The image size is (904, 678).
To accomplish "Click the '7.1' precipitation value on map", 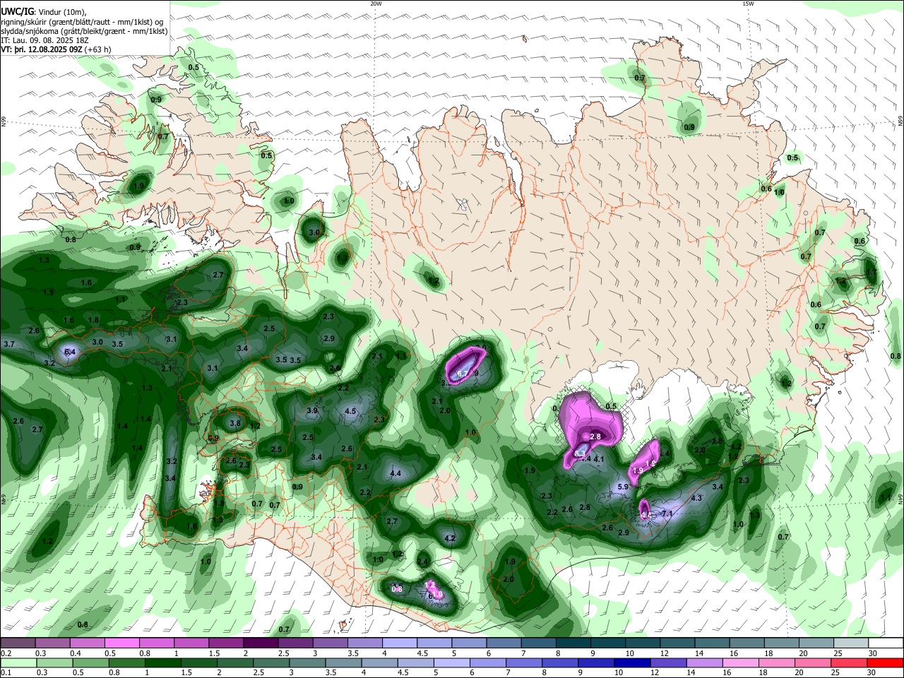I will pyautogui.click(x=667, y=513).
